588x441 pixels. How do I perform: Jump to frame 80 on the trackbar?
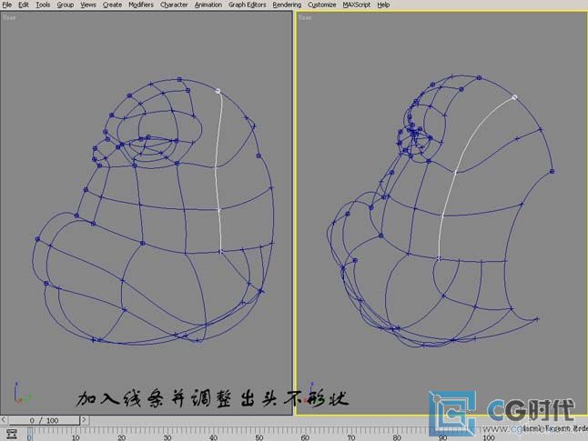[x=397, y=437]
